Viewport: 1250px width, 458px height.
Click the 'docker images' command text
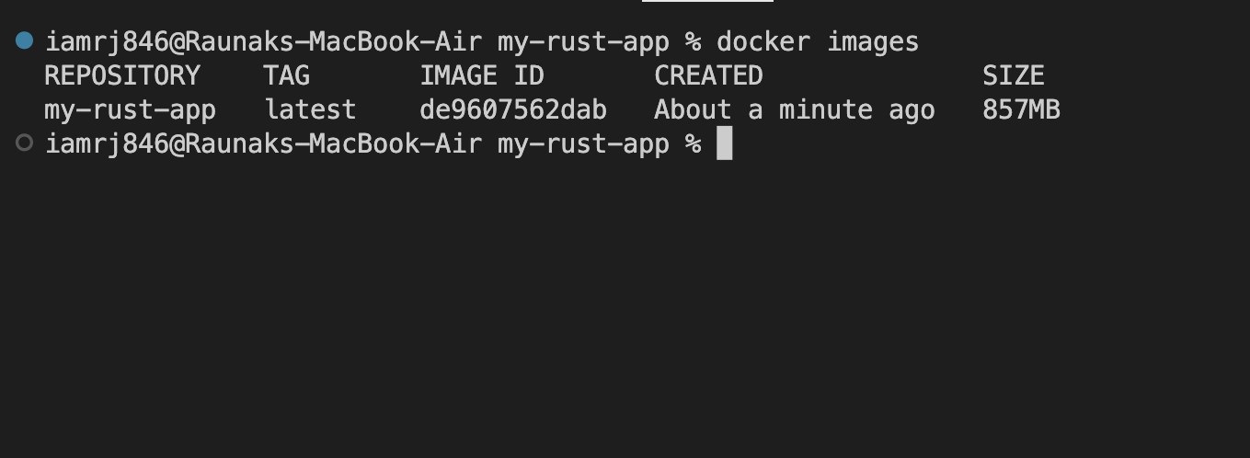(817, 42)
